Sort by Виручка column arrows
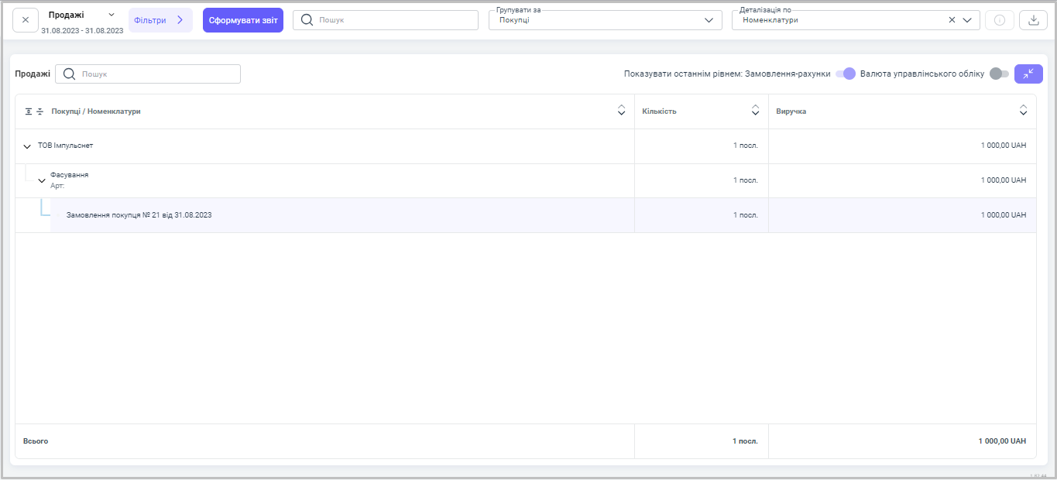The image size is (1057, 480). (1023, 111)
